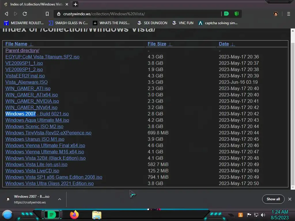Download EGYUP.CoM.Vista.Titanium.SP2.iso
The width and height of the screenshot is (295, 221).
(x=42, y=57)
